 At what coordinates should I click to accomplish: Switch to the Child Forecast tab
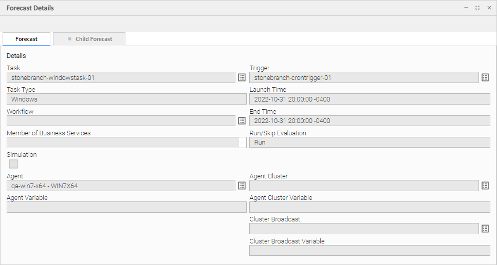pos(89,39)
